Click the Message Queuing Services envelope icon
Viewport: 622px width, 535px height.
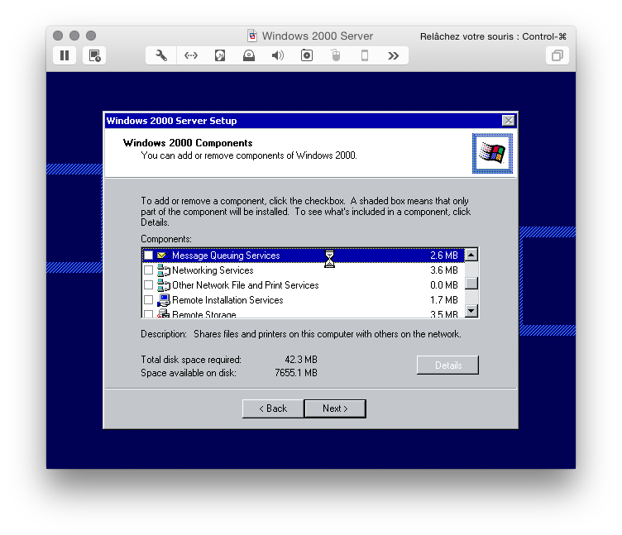[163, 255]
